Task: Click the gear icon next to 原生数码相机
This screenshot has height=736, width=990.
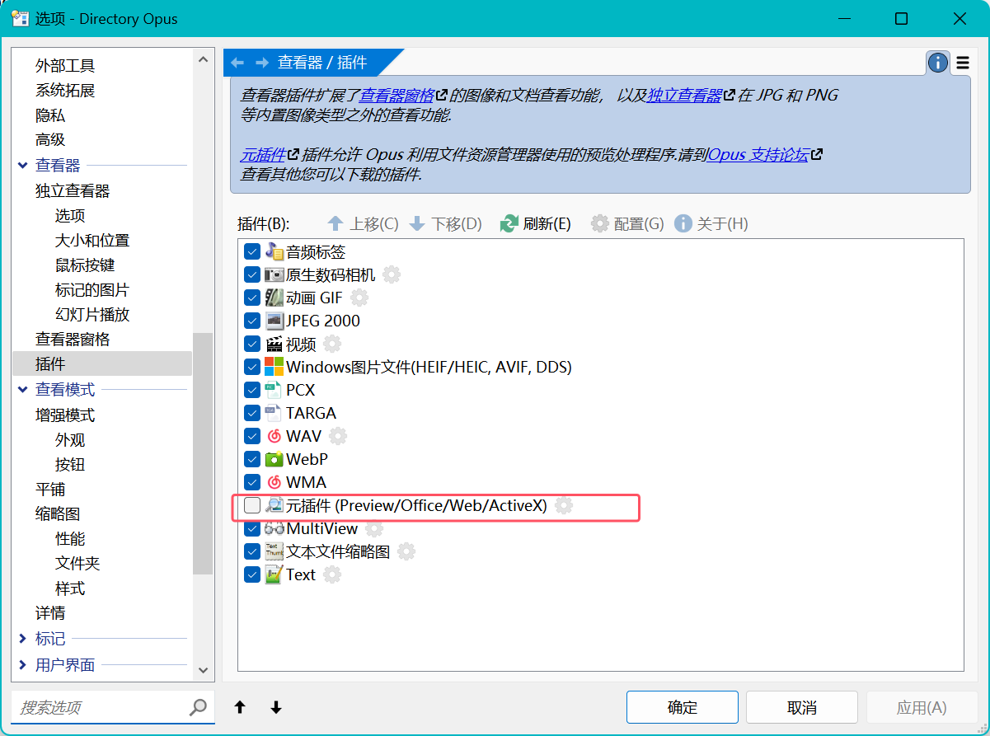Action: pos(392,274)
